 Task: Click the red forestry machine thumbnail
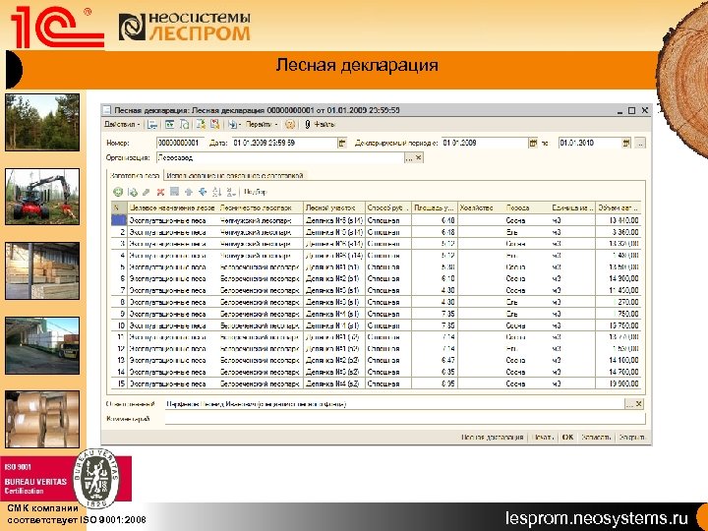[42, 197]
